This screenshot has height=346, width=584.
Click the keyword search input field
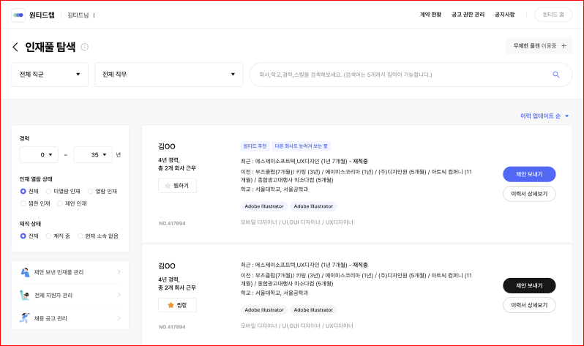[399, 75]
